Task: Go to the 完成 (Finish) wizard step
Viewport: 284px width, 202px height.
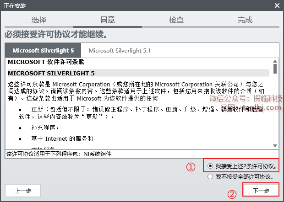Action: coord(245,20)
